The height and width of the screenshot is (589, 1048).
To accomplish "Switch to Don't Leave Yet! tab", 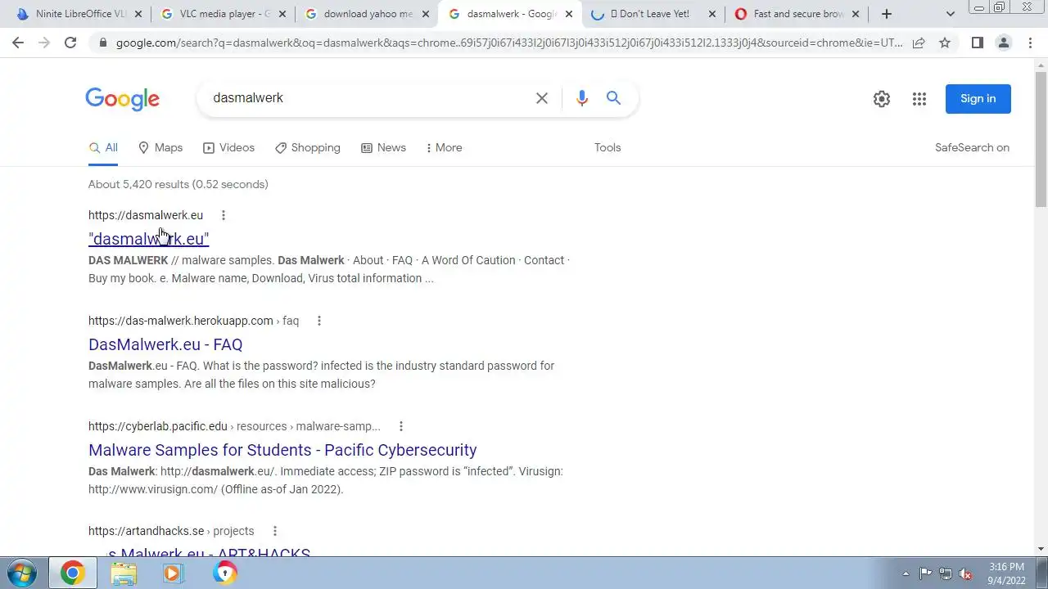I will pyautogui.click(x=653, y=14).
